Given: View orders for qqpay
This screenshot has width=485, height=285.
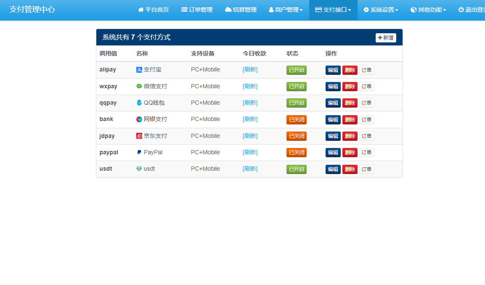Looking at the screenshot, I should click(366, 103).
